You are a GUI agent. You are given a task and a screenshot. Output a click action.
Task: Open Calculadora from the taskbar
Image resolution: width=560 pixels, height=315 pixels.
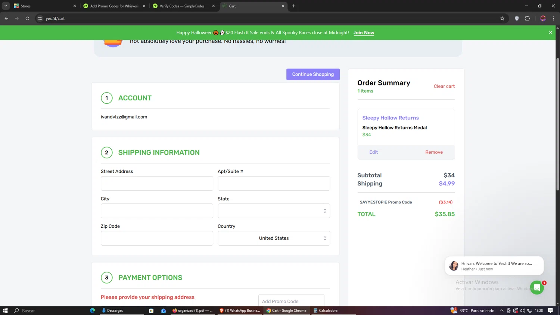point(333,311)
